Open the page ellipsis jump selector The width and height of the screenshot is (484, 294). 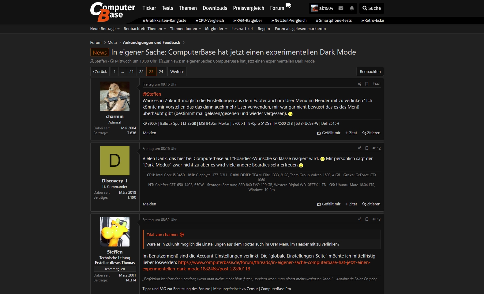pos(122,72)
